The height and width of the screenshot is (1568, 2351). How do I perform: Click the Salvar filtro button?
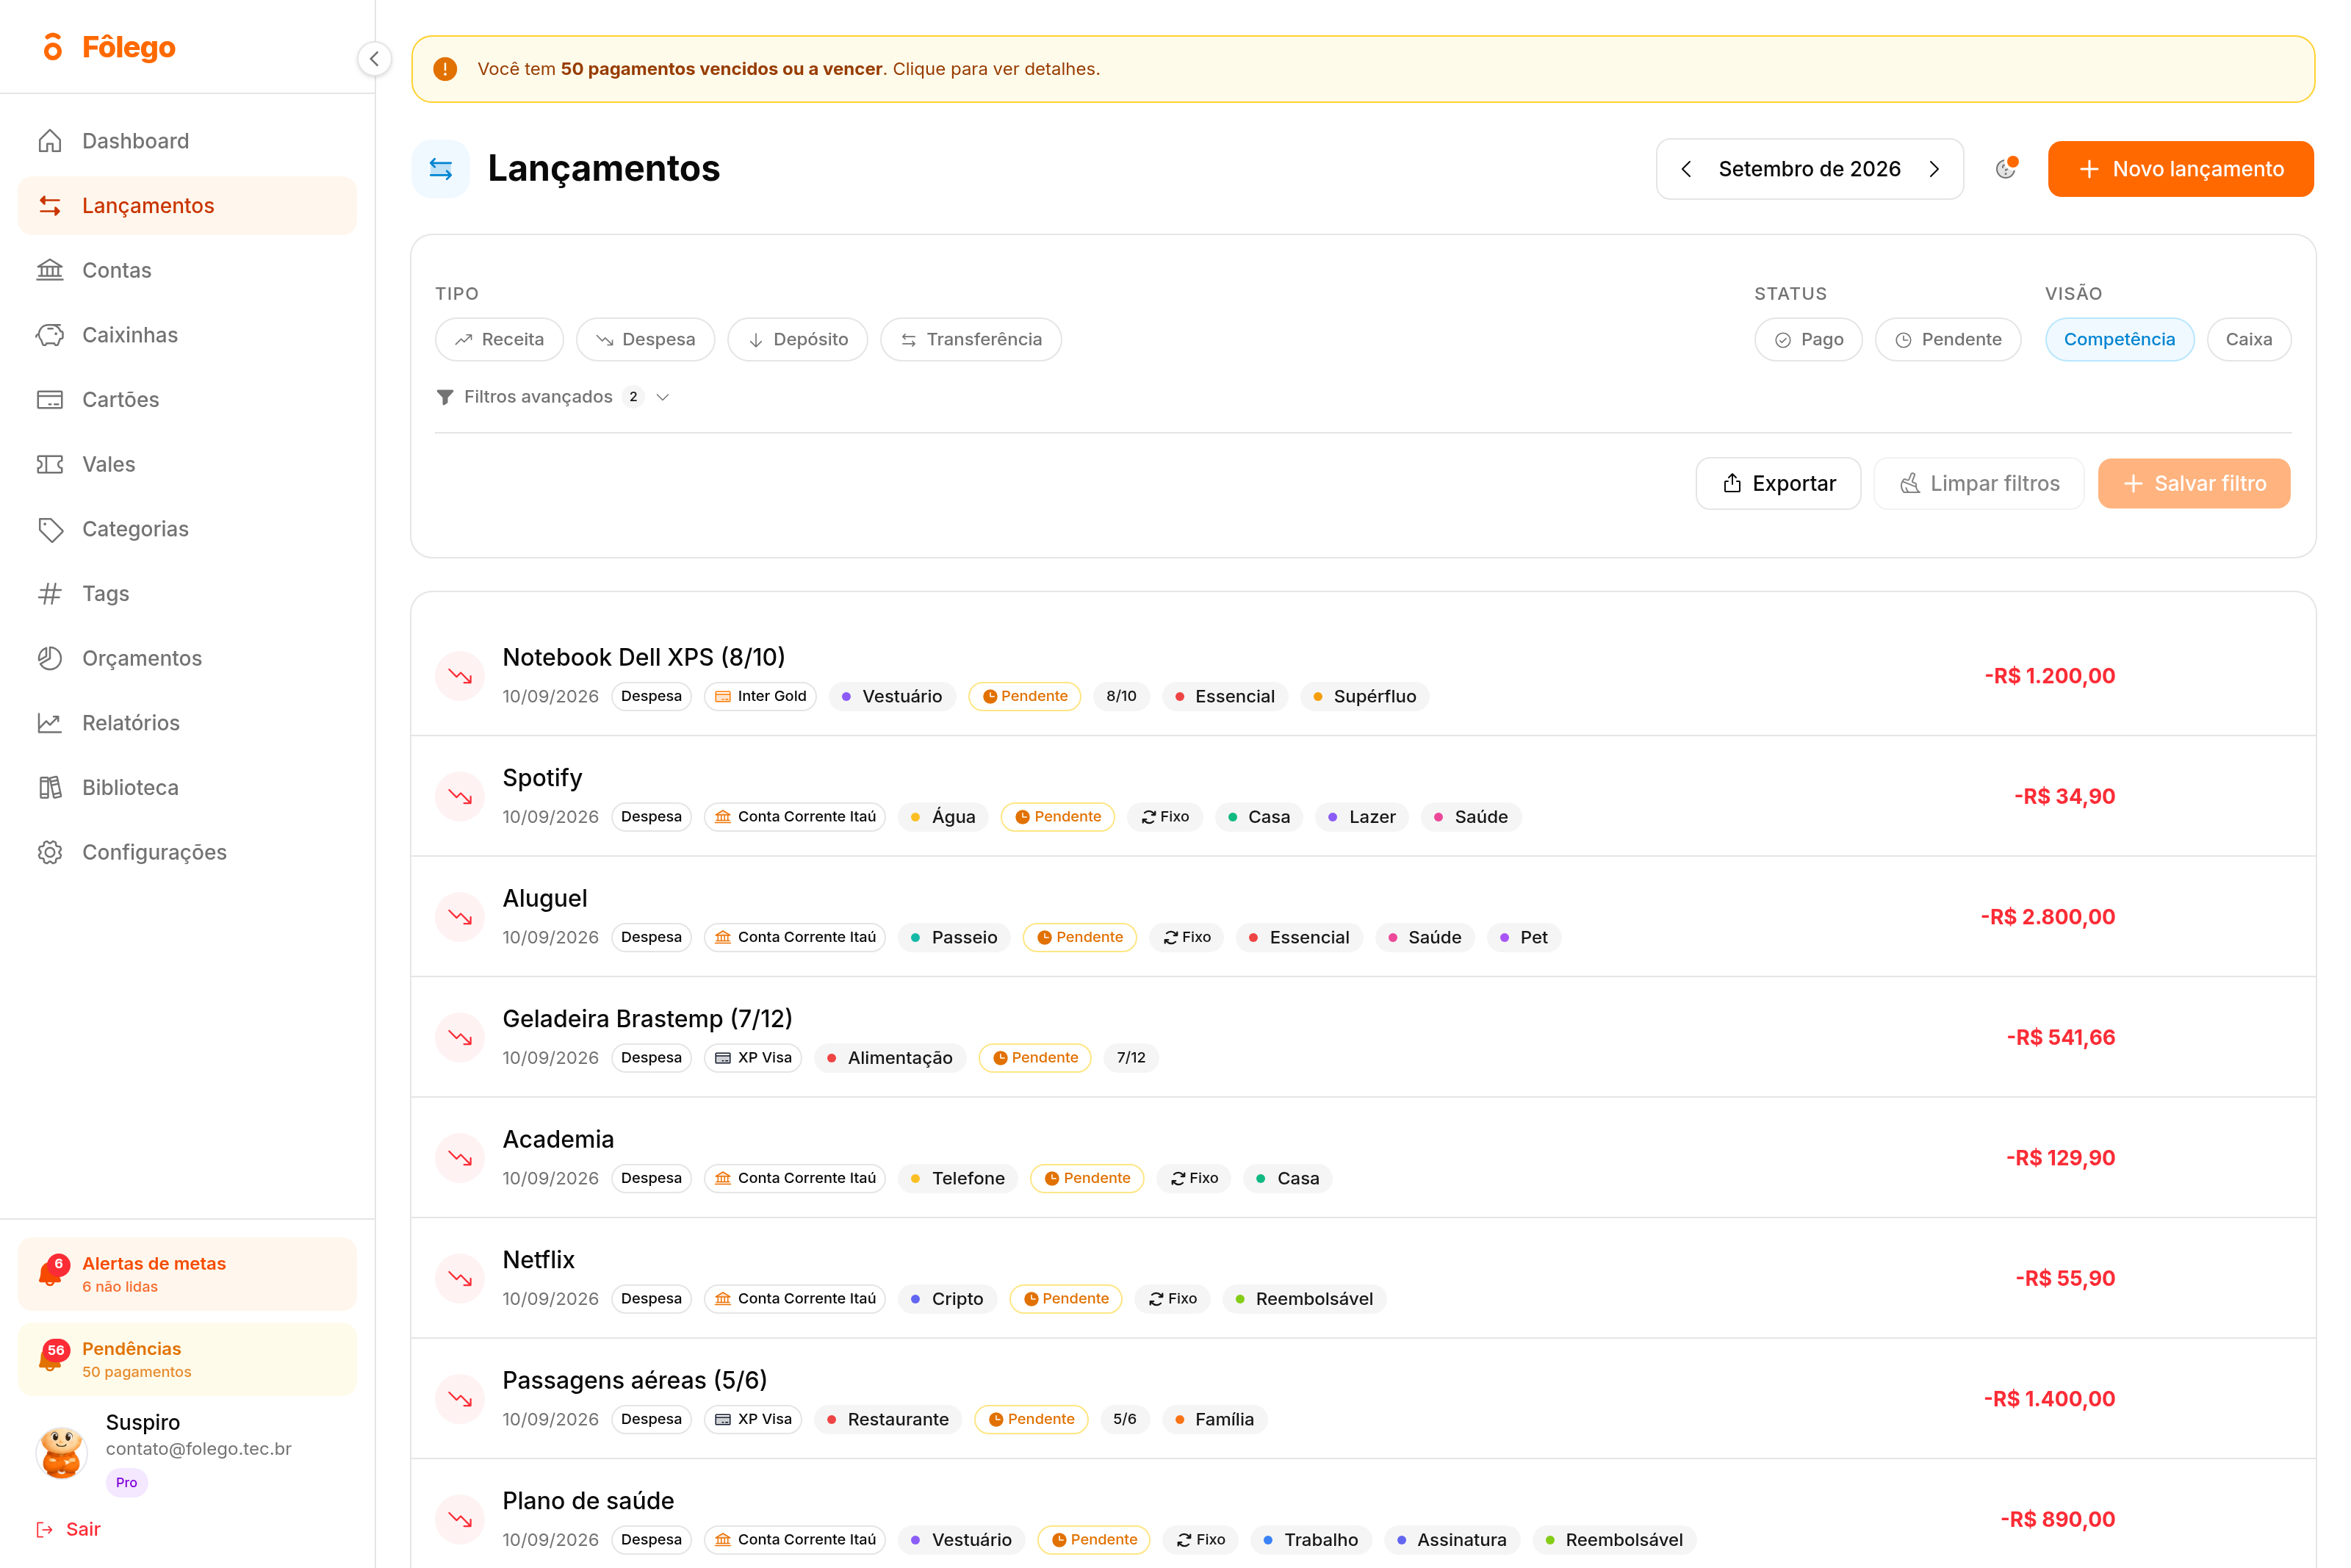[2194, 484]
